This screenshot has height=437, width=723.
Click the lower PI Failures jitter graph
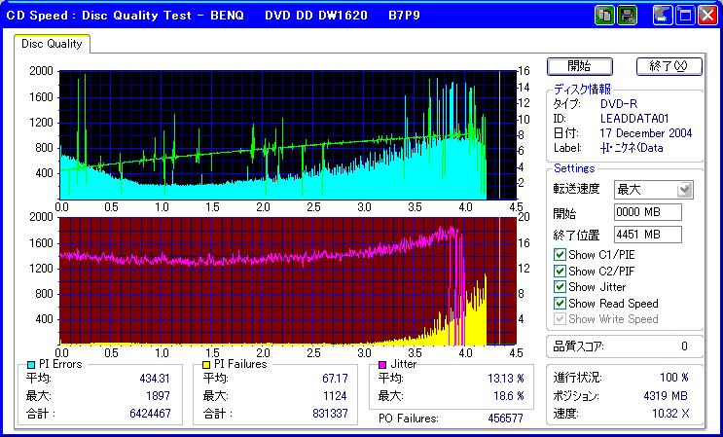(288, 280)
